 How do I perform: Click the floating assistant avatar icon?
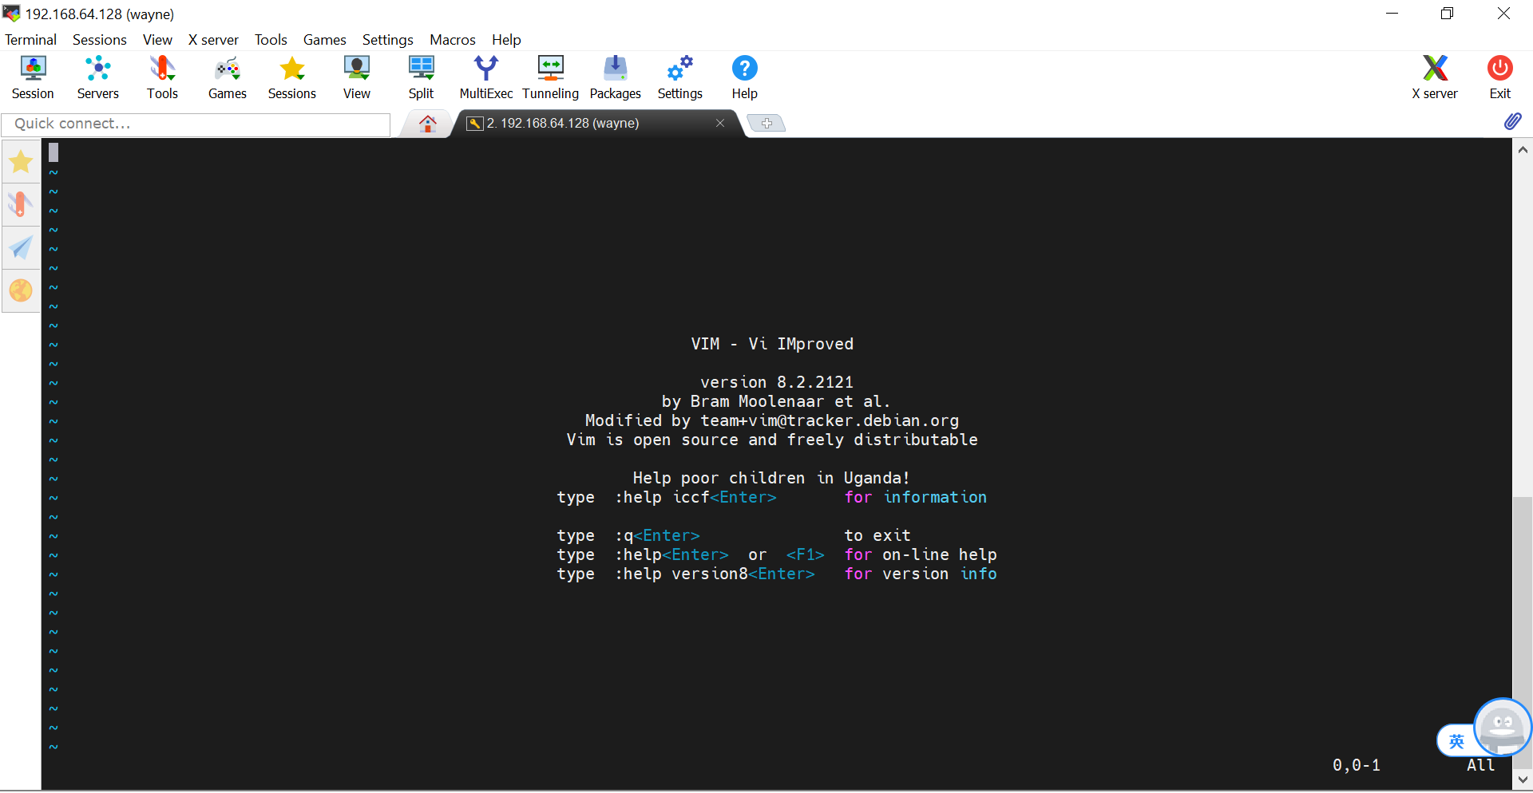pos(1503,727)
